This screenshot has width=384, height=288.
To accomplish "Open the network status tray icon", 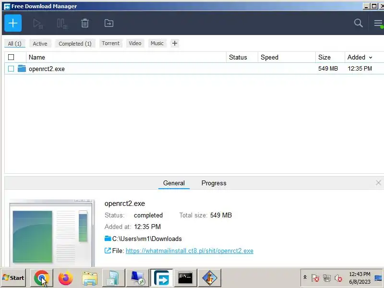I will coord(327,278).
